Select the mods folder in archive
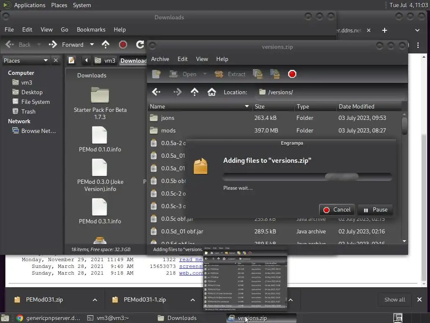 (x=275, y=130)
